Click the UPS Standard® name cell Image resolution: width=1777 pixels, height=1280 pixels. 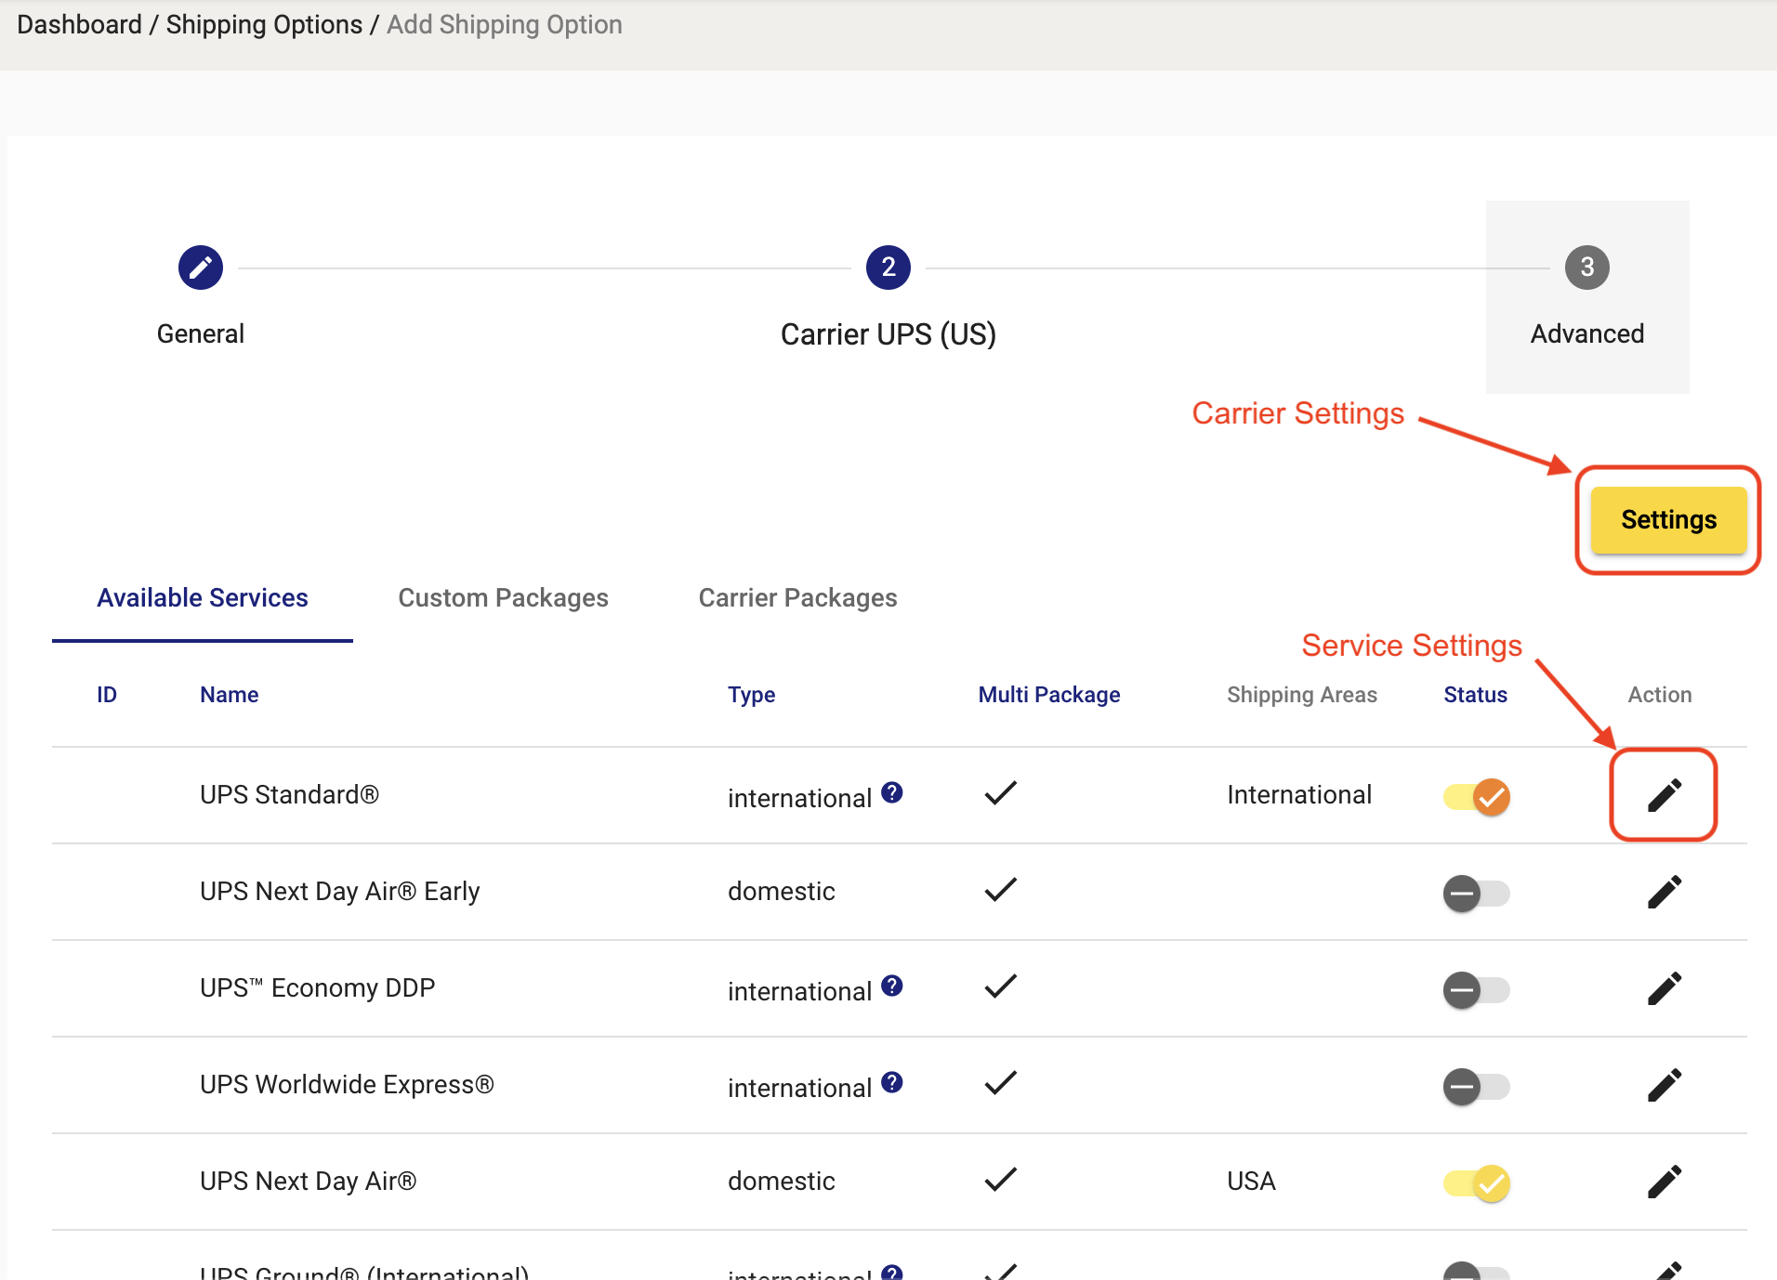pyautogui.click(x=289, y=795)
